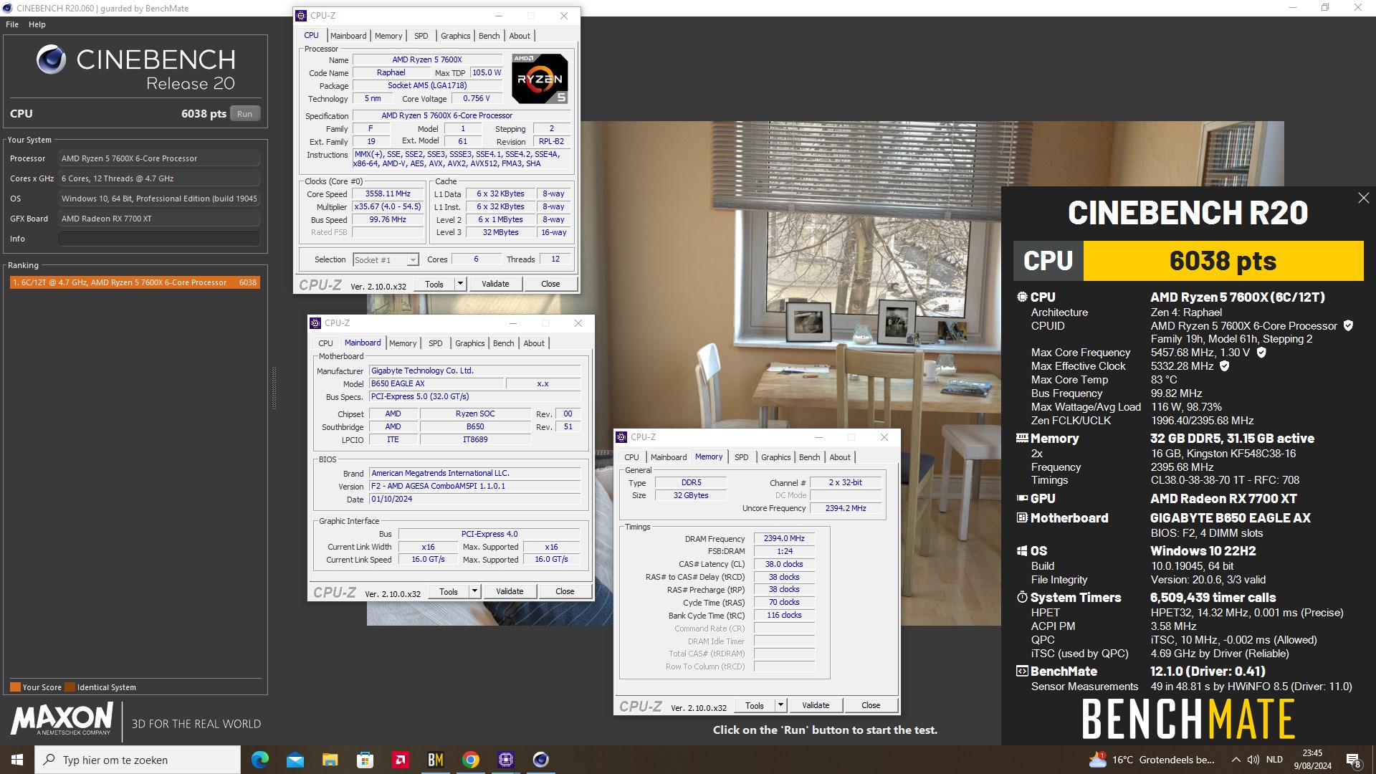
Task: Click the DRAM Frequency value 2394.0 MHz
Action: coord(784,538)
